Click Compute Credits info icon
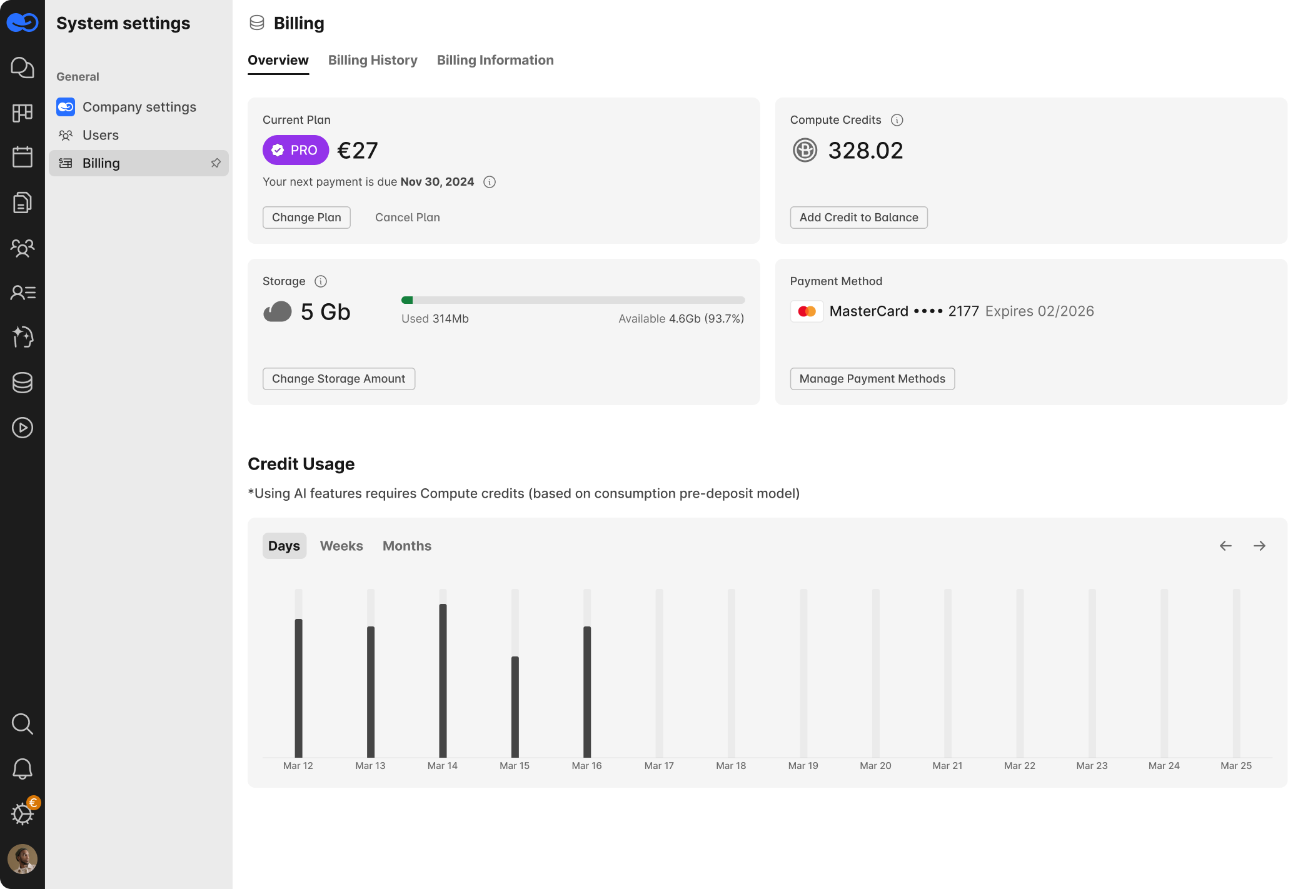The image size is (1313, 889). click(x=897, y=120)
